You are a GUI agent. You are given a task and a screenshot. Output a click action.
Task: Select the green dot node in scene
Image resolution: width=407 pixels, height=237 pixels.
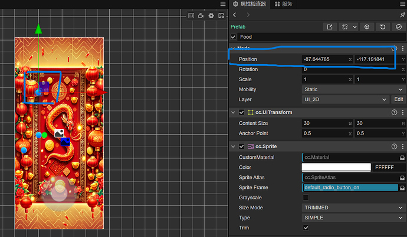tap(44, 135)
